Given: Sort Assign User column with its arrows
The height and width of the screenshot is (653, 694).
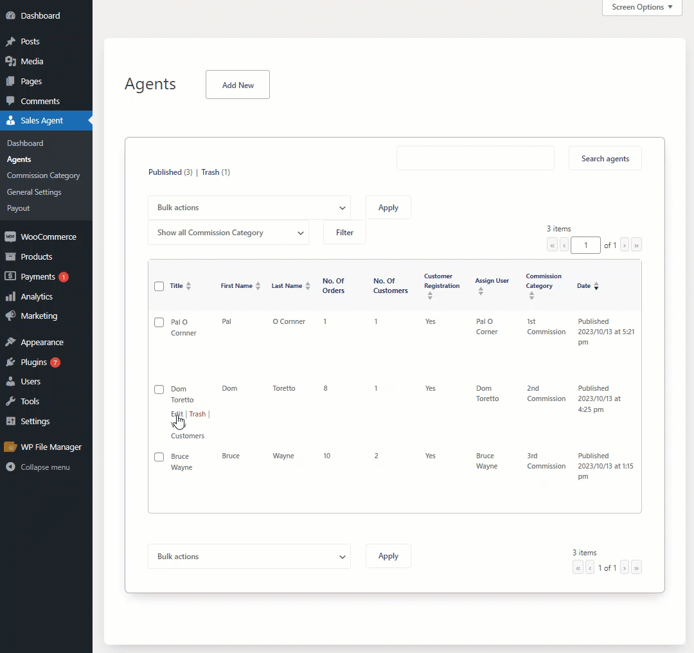Looking at the screenshot, I should click(481, 291).
